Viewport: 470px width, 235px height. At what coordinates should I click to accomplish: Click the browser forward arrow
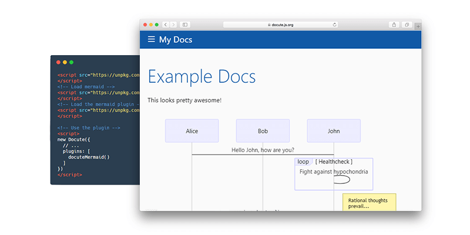pyautogui.click(x=173, y=25)
